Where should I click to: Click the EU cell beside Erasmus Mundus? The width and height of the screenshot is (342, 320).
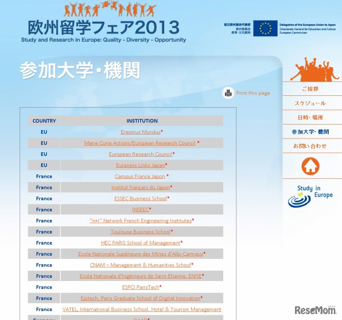pyautogui.click(x=44, y=132)
